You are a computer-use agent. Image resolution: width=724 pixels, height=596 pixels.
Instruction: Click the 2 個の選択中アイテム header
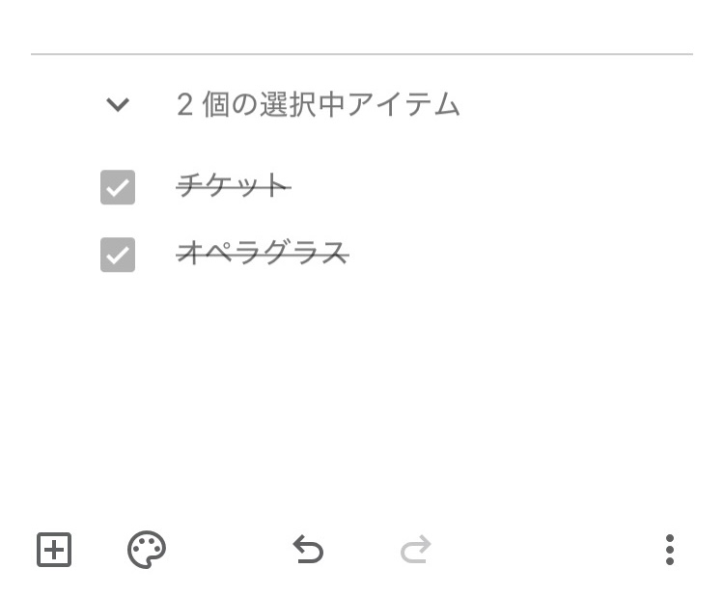click(319, 104)
